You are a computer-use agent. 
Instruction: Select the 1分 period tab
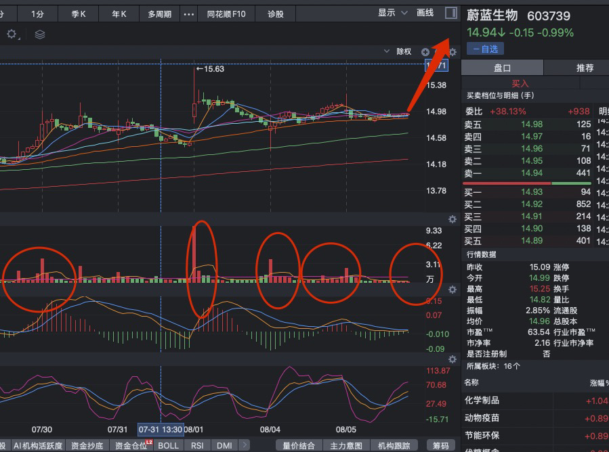[x=38, y=14]
